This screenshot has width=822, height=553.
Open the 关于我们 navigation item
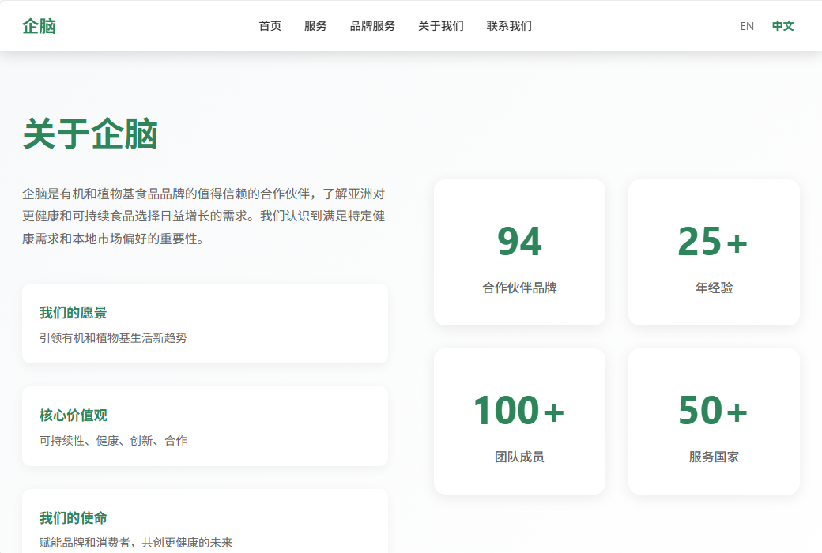[x=440, y=26]
